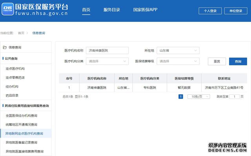Open the 医疗机构分类 dropdown
The height and width of the screenshot is (156, 251).
[x=107, y=61]
